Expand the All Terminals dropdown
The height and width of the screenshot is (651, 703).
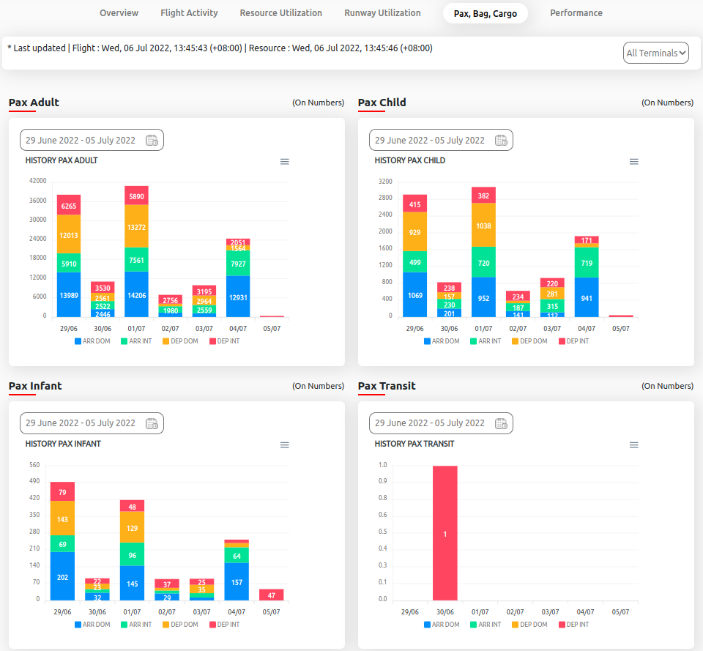point(656,53)
